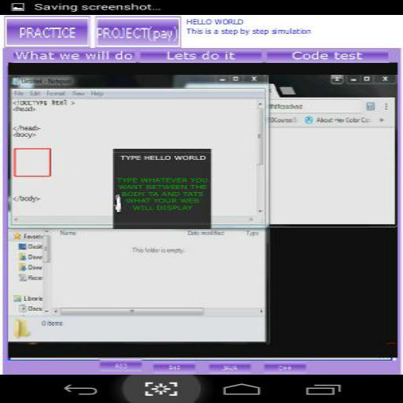Select Documents under Libraries in Explorer

[x=31, y=309]
